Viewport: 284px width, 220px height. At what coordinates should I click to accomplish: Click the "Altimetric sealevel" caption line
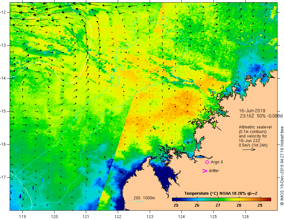coord(255,127)
